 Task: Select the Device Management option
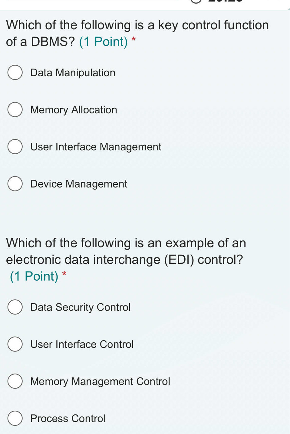click(15, 184)
